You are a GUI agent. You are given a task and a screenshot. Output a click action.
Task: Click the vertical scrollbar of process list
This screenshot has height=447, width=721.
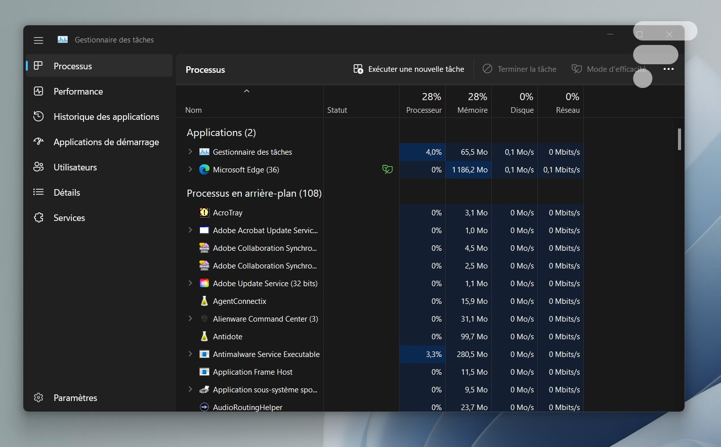point(679,140)
